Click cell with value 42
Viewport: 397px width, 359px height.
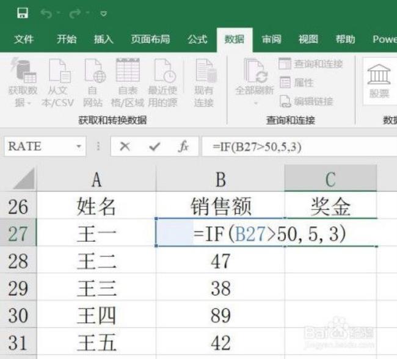220,343
